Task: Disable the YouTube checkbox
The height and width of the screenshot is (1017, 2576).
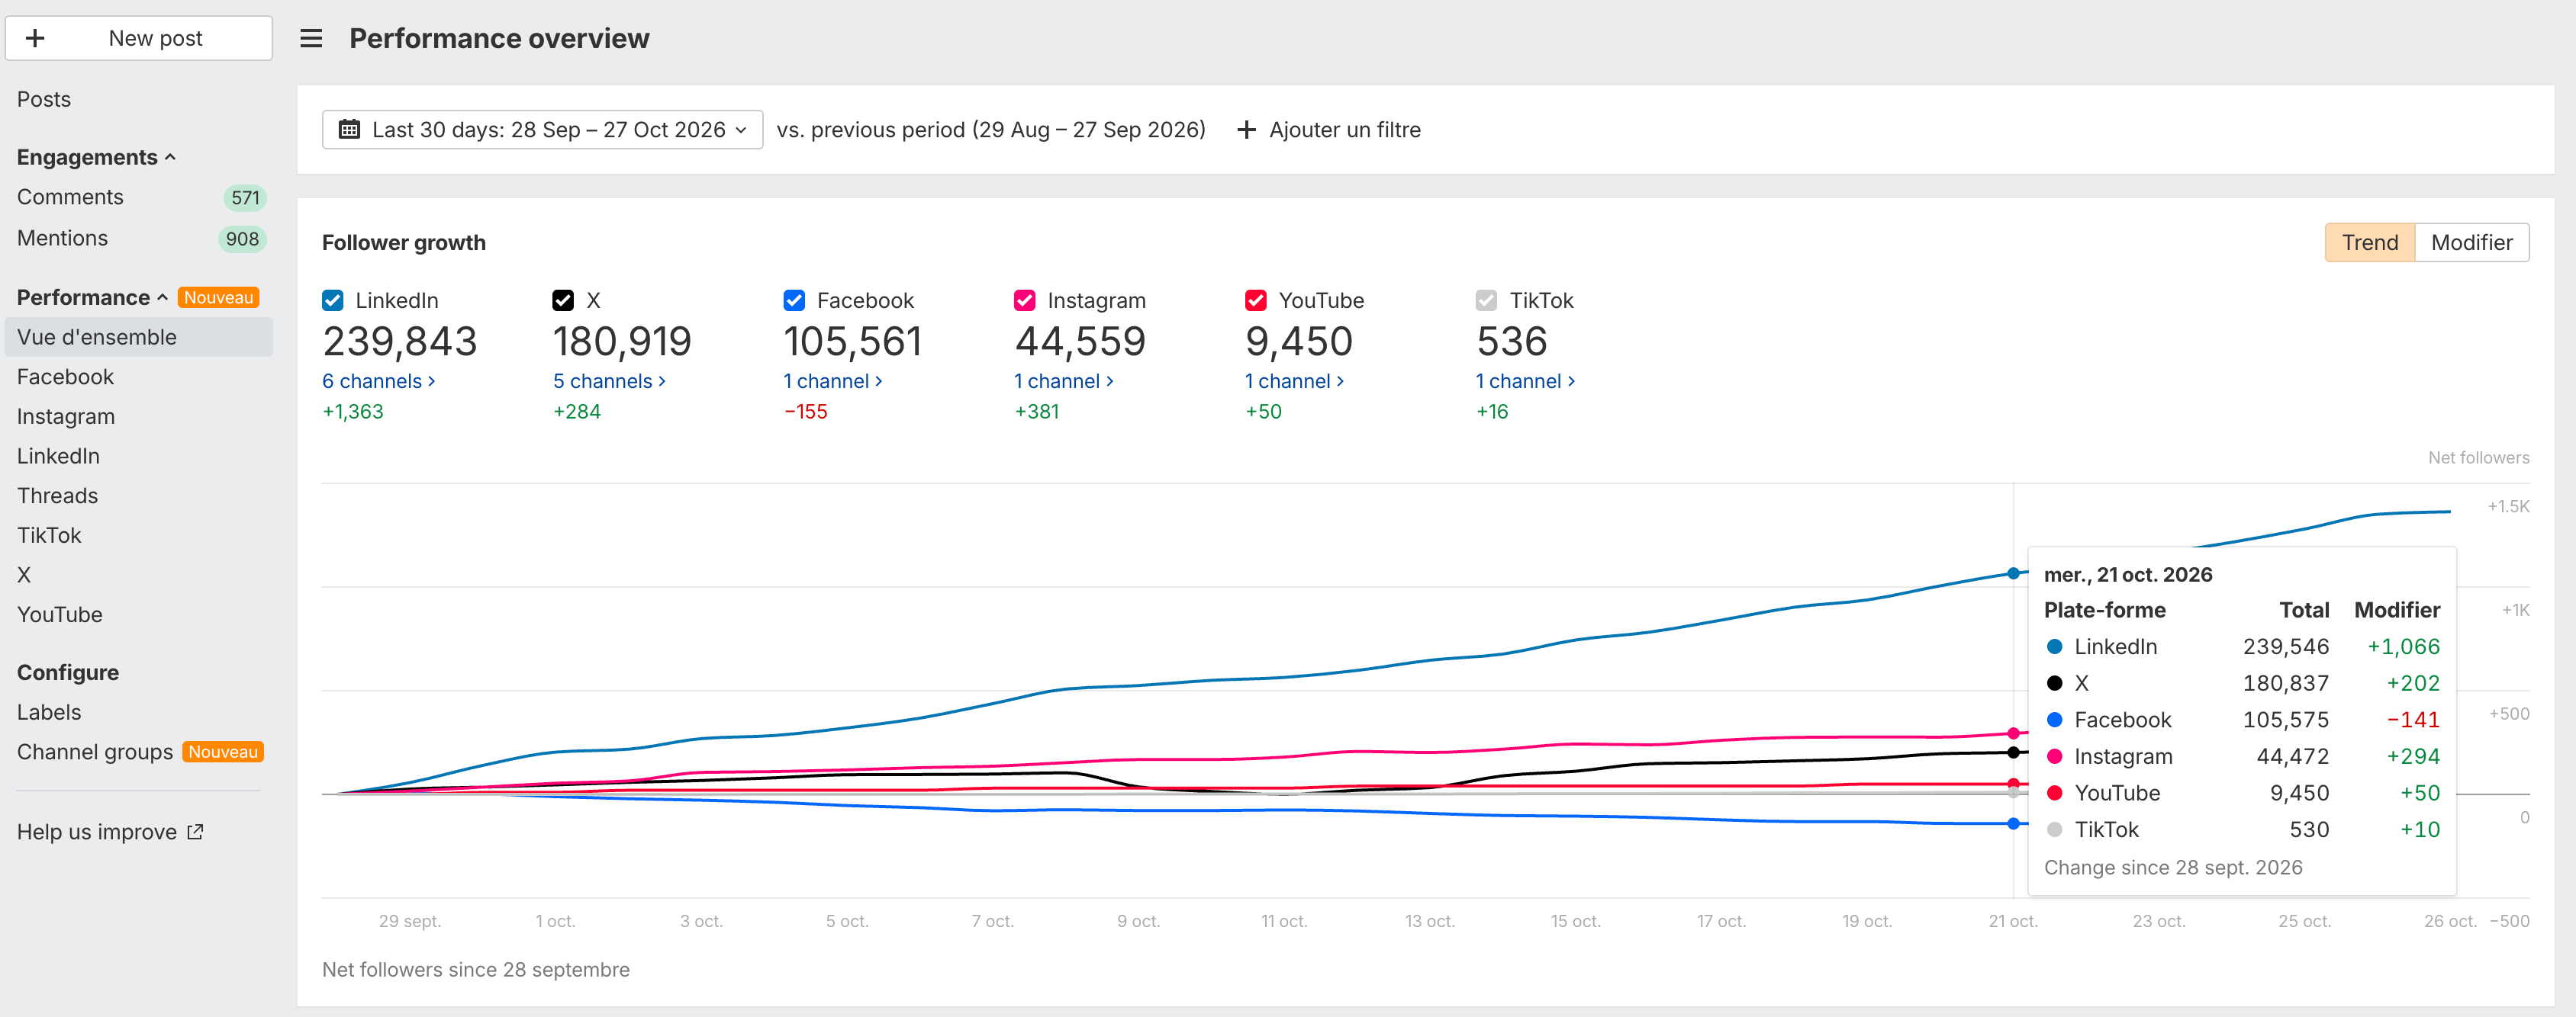Action: pos(1256,300)
